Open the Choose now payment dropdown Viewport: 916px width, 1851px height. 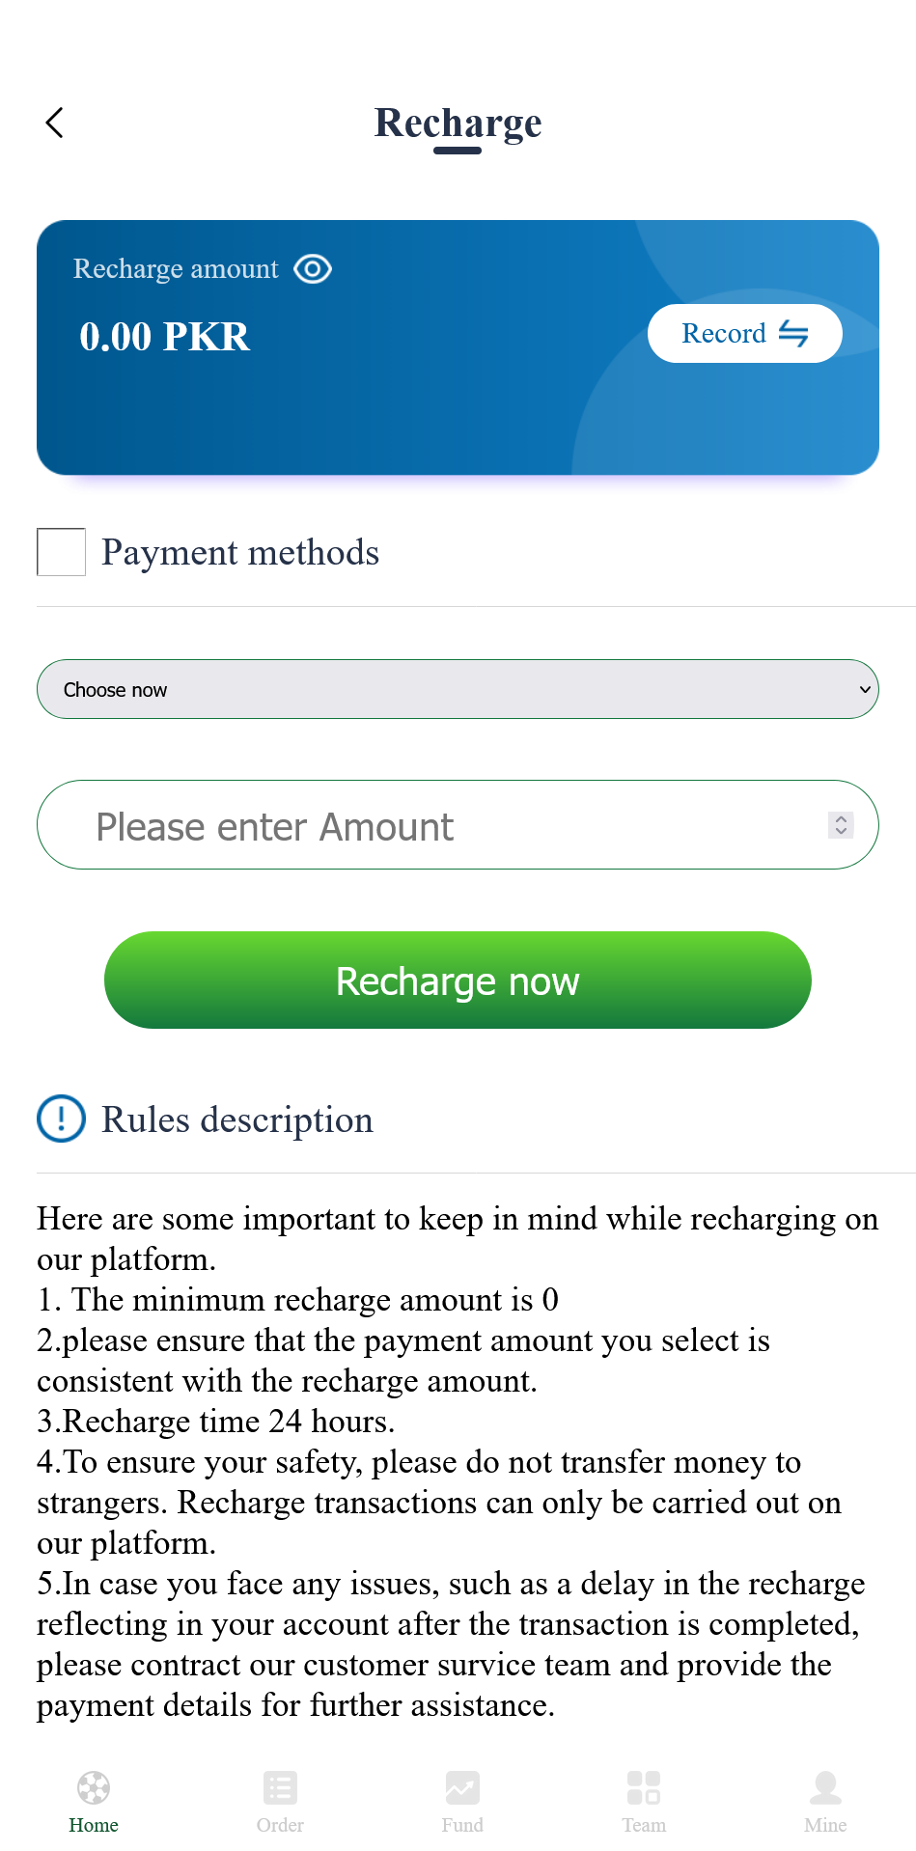pyautogui.click(x=458, y=689)
